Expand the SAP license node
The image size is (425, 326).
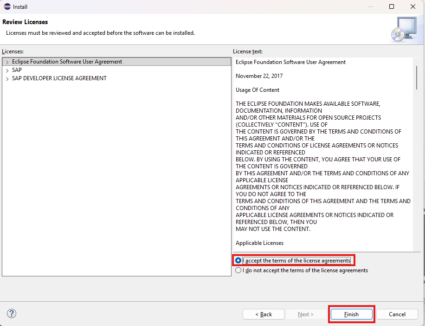point(7,70)
